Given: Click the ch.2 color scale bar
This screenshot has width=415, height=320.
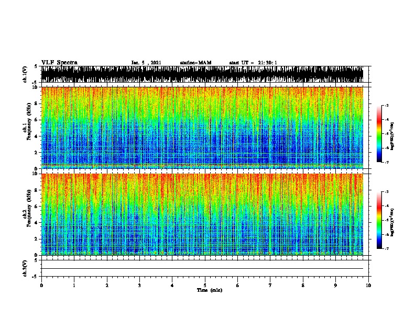Looking at the screenshot, I should (x=379, y=220).
